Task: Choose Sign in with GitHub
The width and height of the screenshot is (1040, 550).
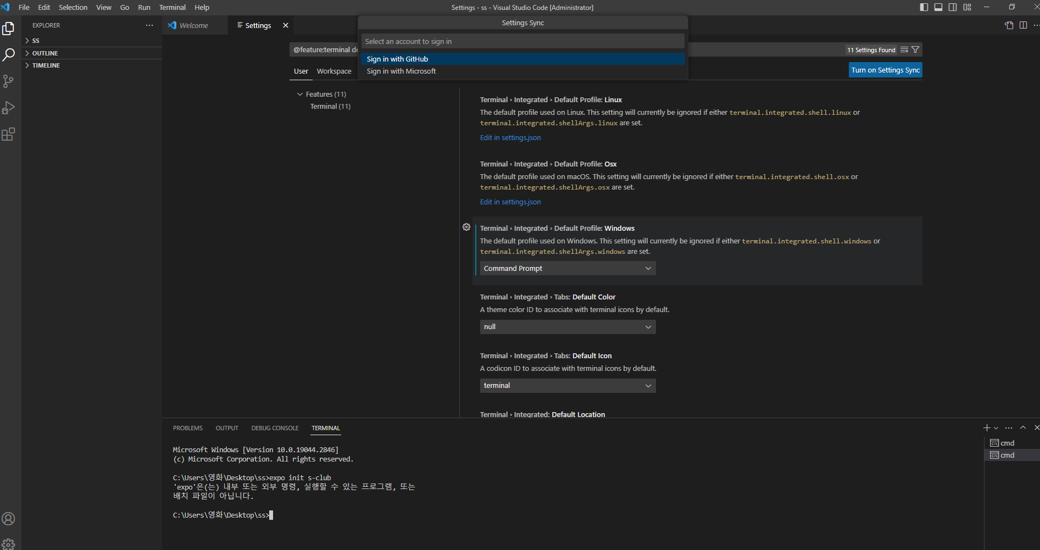Action: (x=523, y=59)
